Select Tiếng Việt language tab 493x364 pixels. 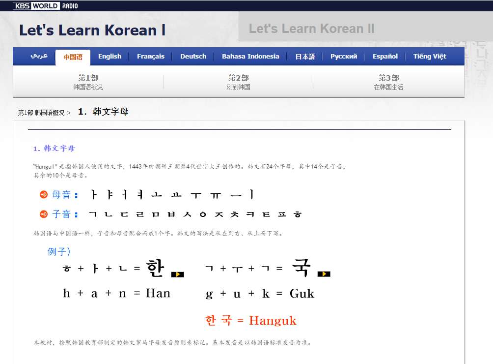tap(430, 57)
